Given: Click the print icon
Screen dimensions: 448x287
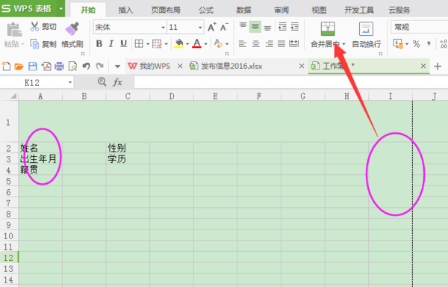Looking at the screenshot, I should click(x=60, y=67).
